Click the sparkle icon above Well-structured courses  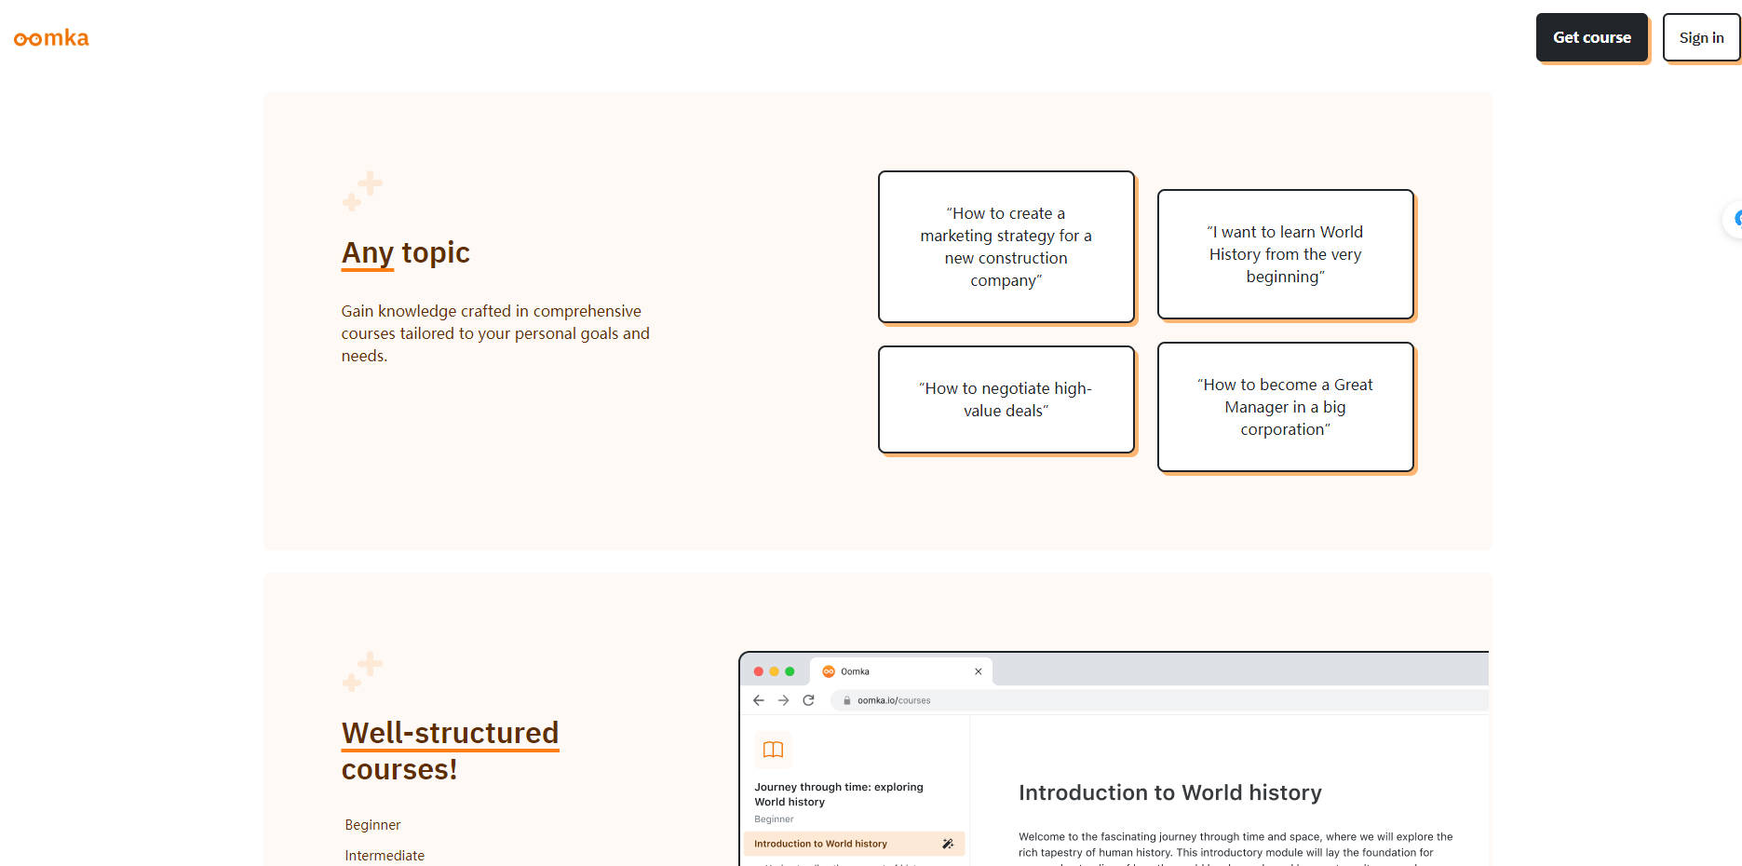click(362, 671)
